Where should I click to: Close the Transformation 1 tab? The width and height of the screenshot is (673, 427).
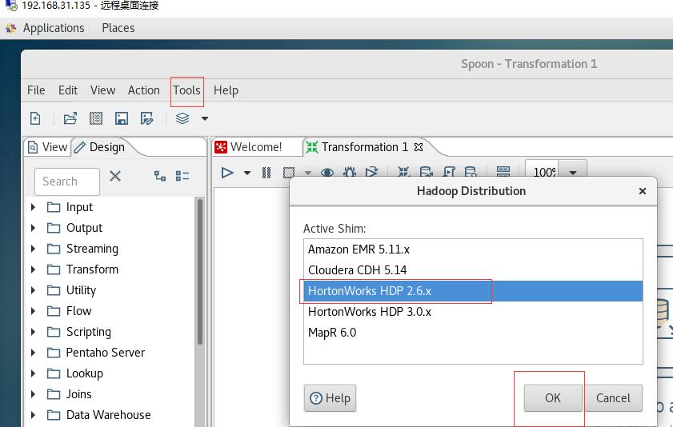(419, 147)
